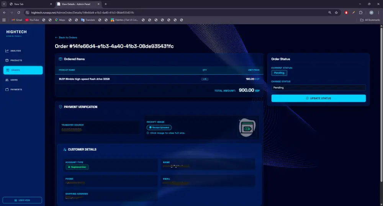Screen dimensions: 383x206
Task: Open the Translate bookmark
Action: pos(88,20)
